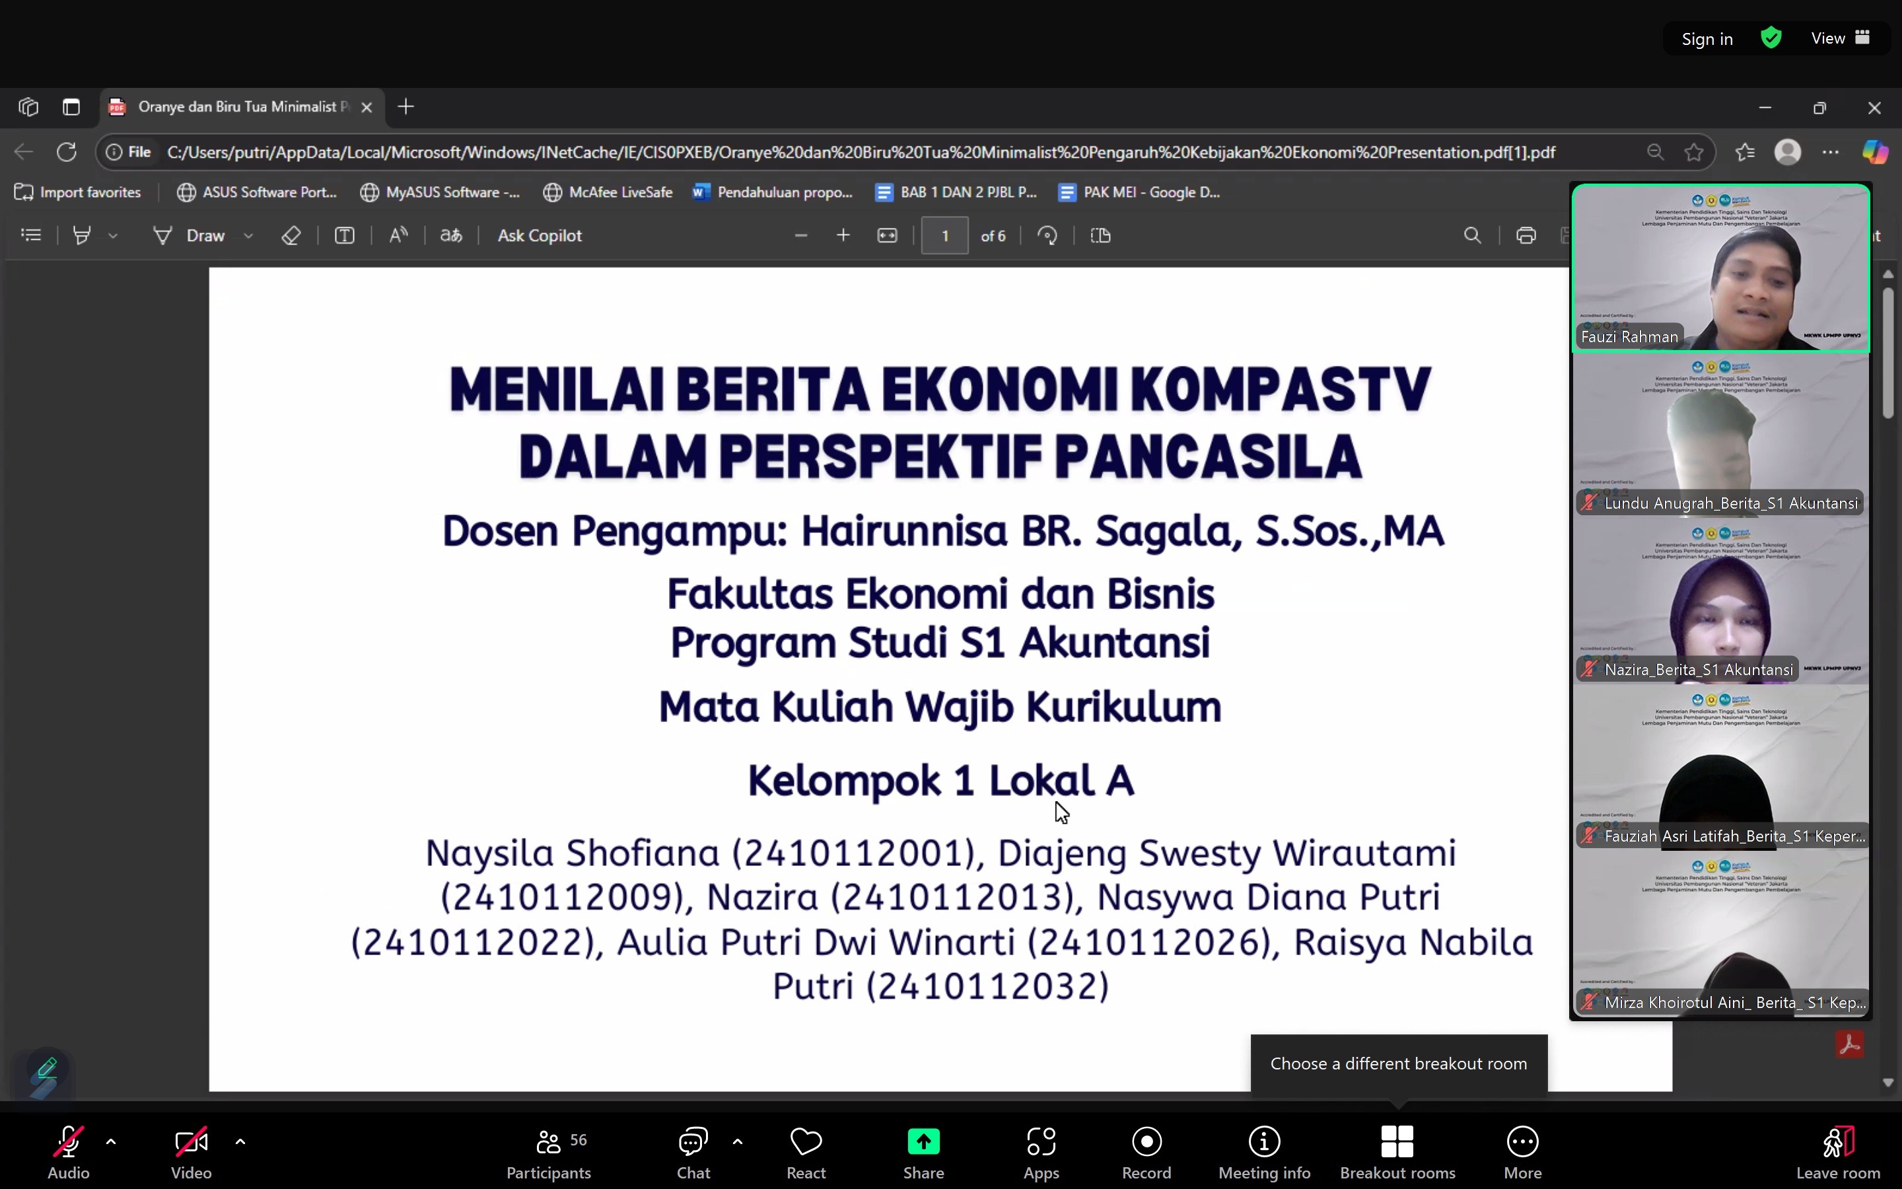This screenshot has height=1189, width=1902.
Task: Click the green encryption shield icon
Action: pos(1771,38)
